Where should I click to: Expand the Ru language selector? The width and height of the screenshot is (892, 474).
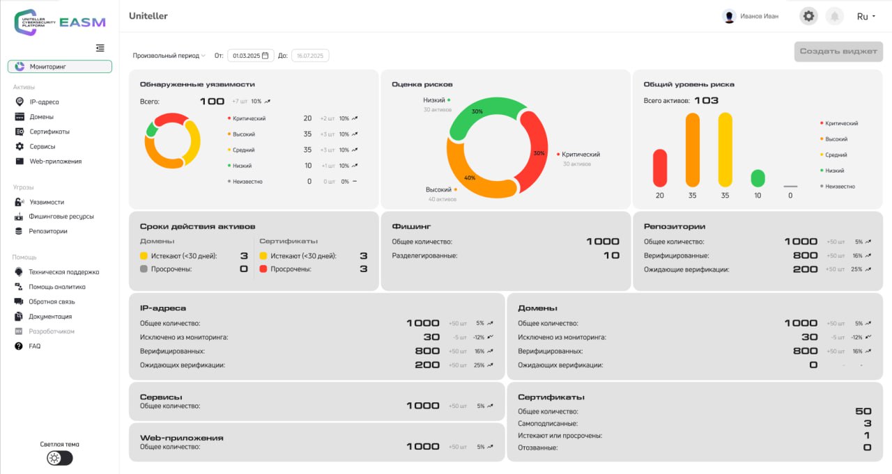point(866,16)
